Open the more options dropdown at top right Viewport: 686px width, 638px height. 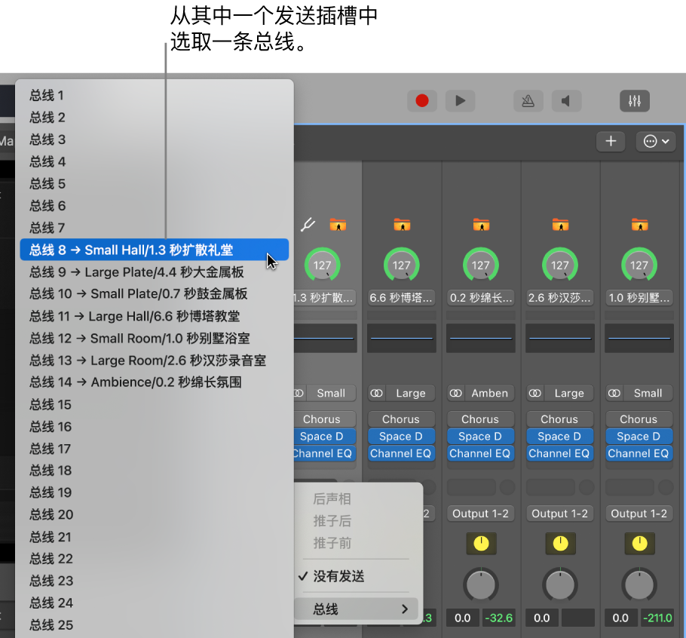[655, 141]
